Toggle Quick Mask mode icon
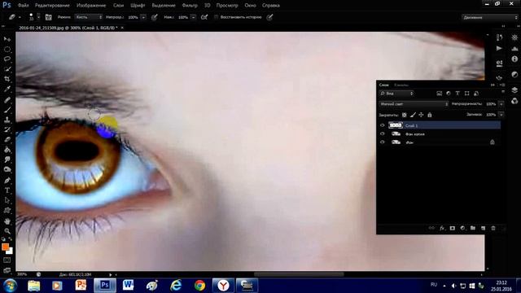 point(7,260)
